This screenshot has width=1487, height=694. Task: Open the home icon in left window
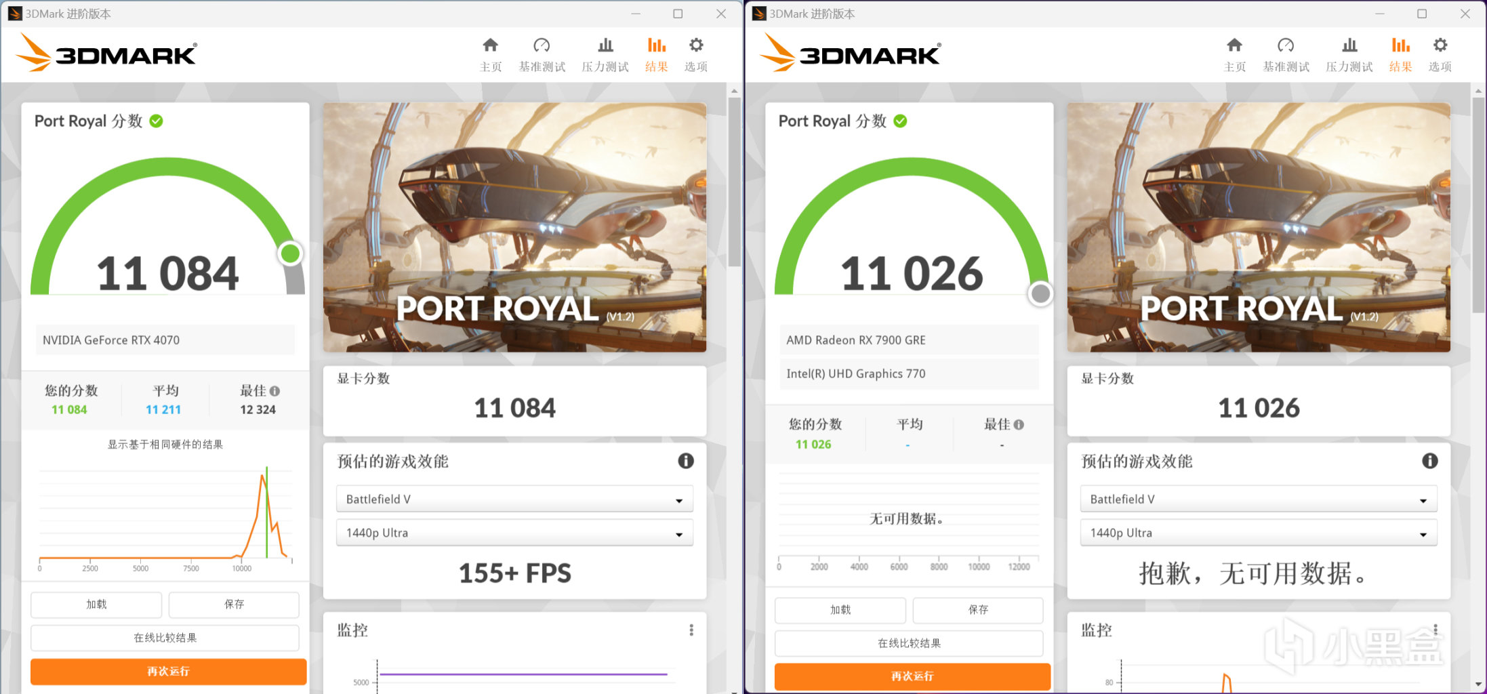click(491, 45)
